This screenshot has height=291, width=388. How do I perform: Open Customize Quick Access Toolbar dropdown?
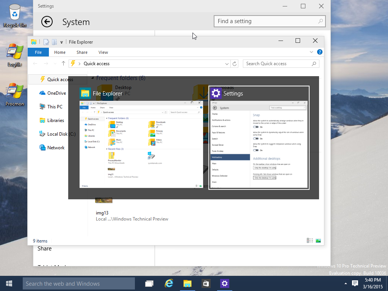tap(61, 42)
